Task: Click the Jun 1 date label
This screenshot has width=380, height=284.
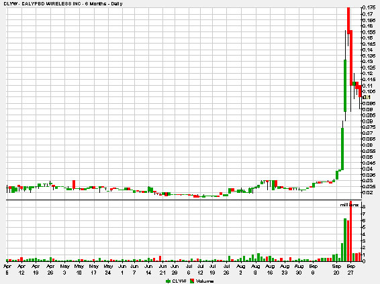Action: (x=122, y=269)
